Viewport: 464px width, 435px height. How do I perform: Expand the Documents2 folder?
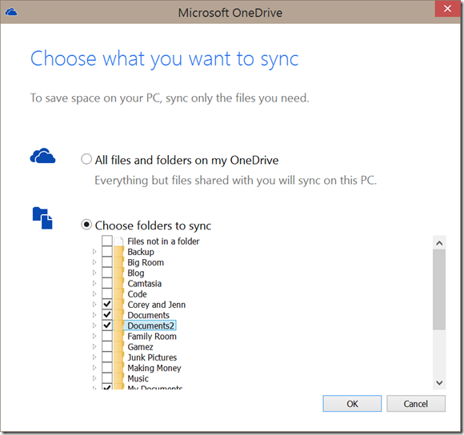coord(94,325)
